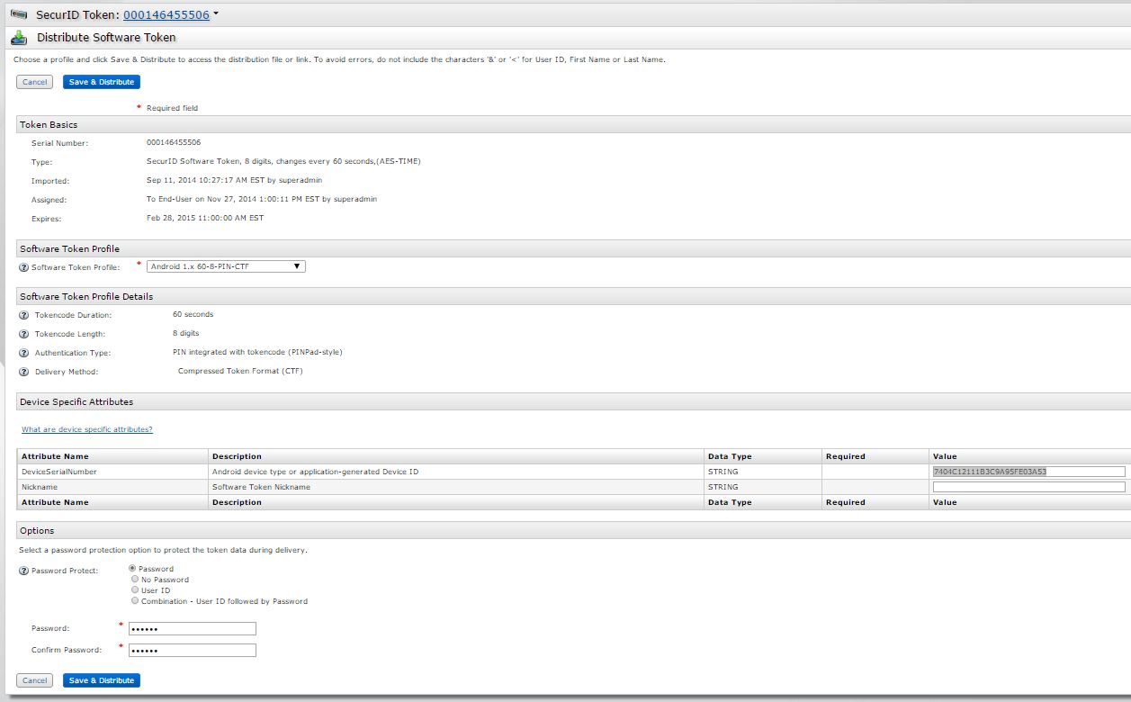Click the SecurID Software Token type text
Screen dimensions: 1131x702
click(x=283, y=162)
